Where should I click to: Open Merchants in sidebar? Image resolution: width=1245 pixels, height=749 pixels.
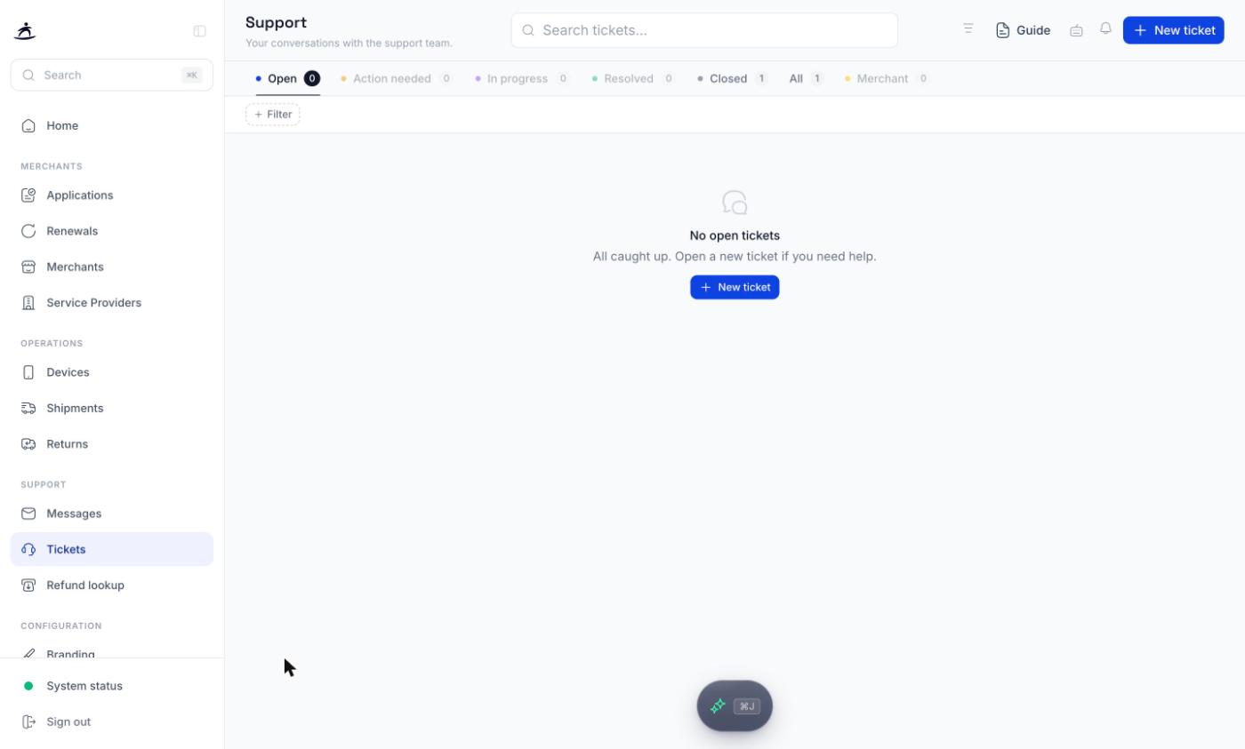[112, 267]
